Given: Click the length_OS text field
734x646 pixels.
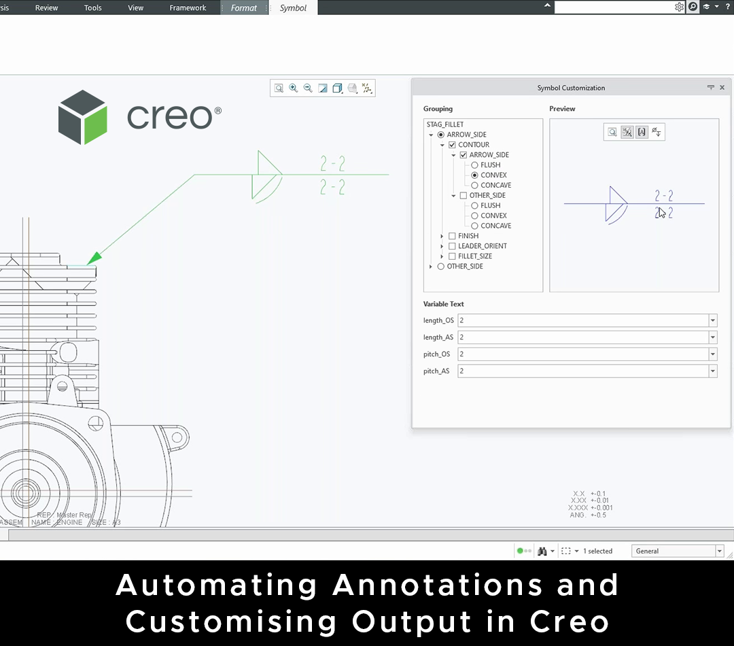Looking at the screenshot, I should (583, 320).
